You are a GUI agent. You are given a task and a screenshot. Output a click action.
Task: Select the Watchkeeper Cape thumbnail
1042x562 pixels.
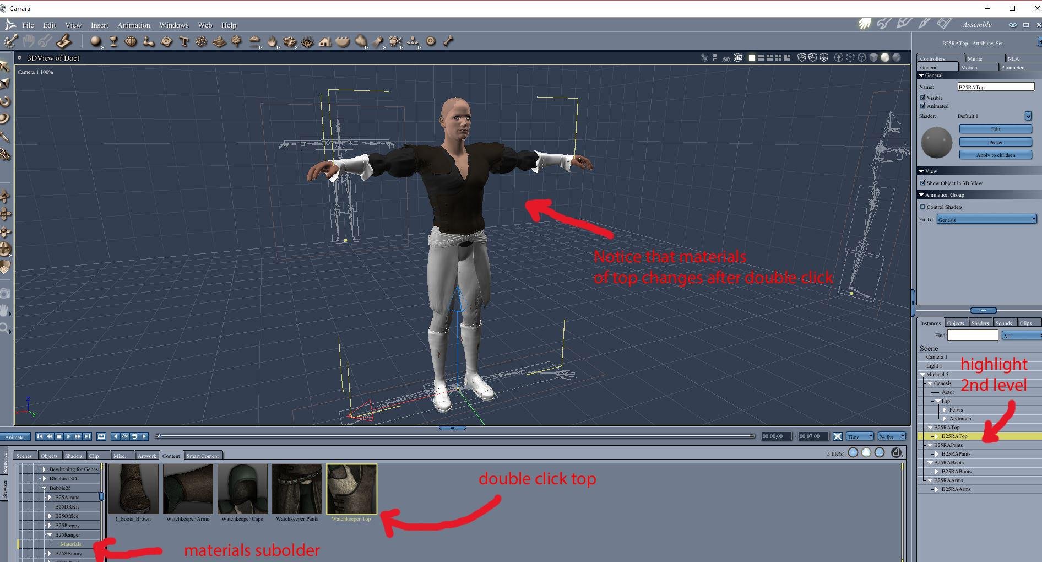point(242,489)
